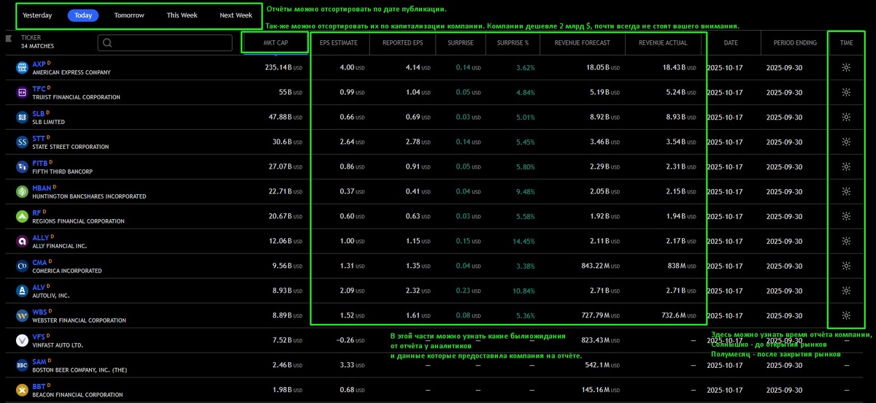
Task: Show earnings for This Week
Action: [182, 15]
